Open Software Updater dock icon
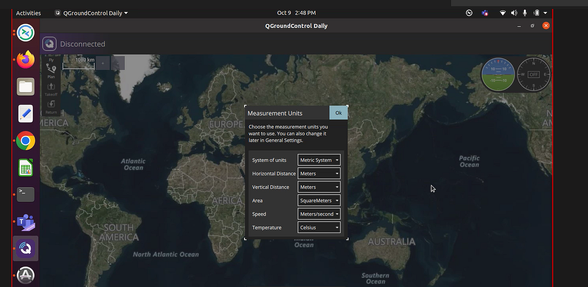The height and width of the screenshot is (287, 588). (x=25, y=276)
